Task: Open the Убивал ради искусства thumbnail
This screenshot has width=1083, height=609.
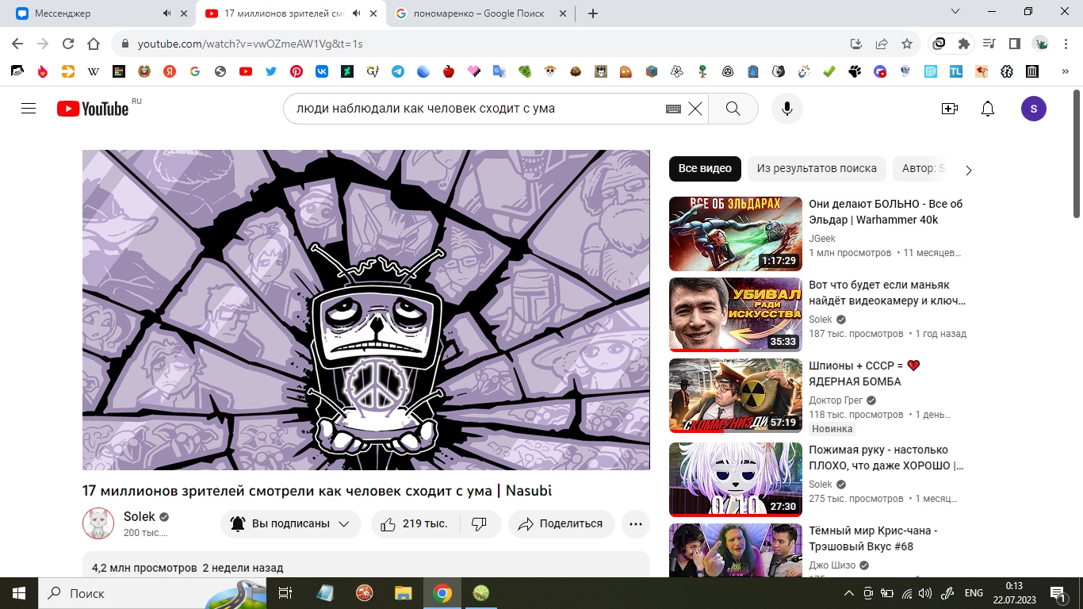Action: [736, 315]
